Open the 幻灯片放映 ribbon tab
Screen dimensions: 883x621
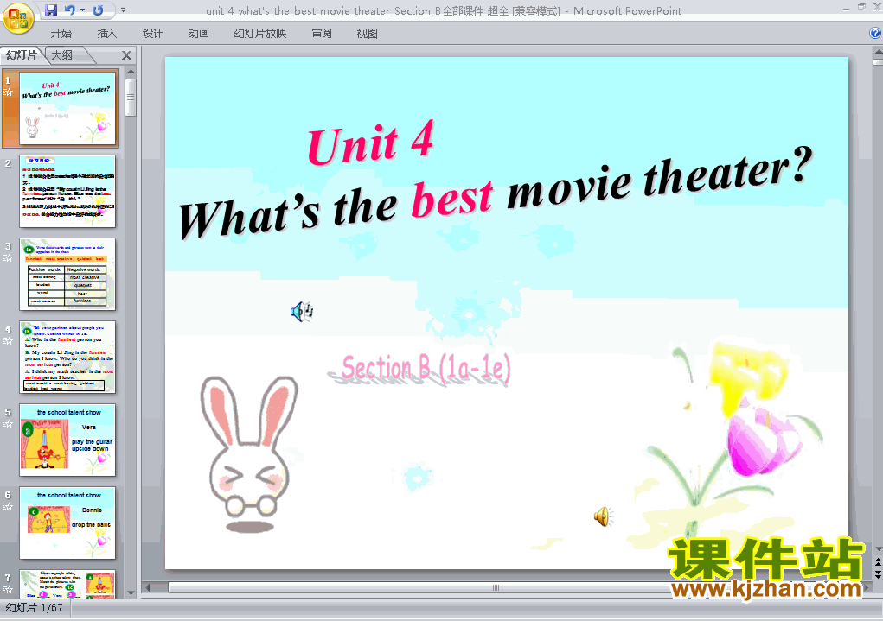259,34
